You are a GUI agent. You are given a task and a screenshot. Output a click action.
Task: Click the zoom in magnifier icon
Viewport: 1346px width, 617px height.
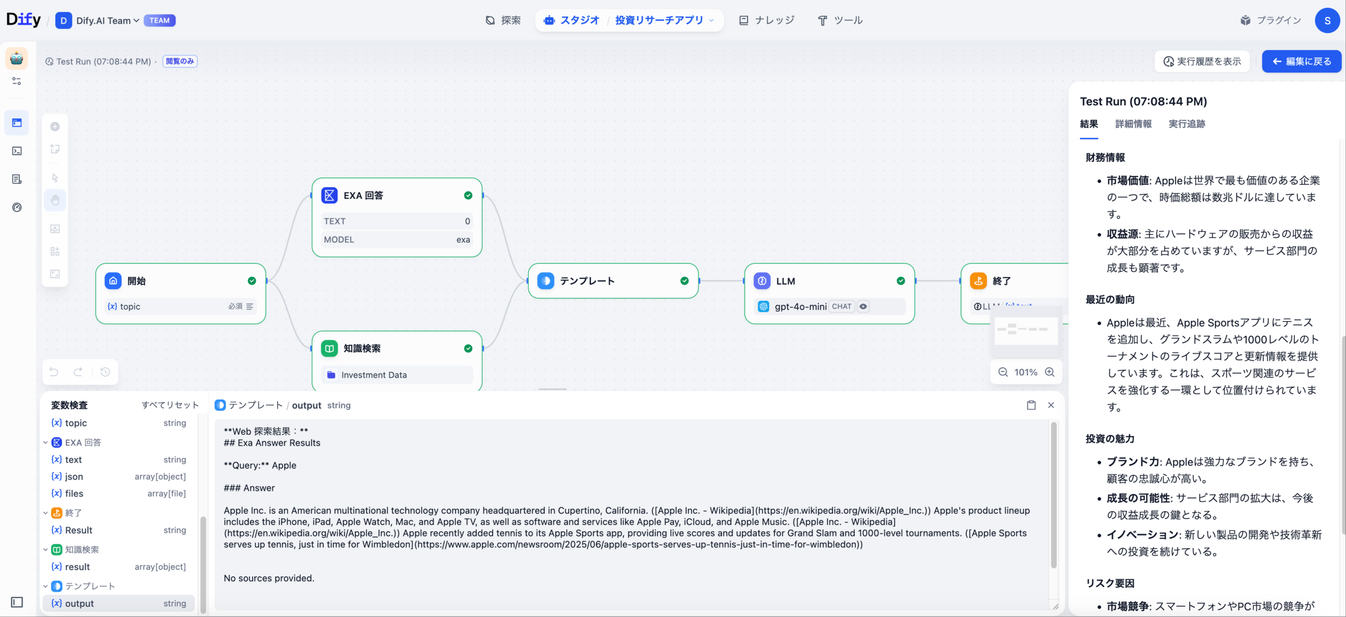1049,372
